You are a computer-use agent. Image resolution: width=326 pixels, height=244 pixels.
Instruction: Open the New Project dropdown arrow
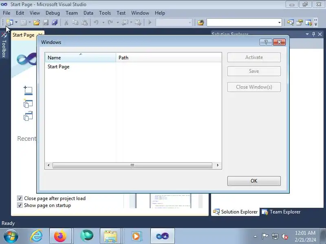16,22
